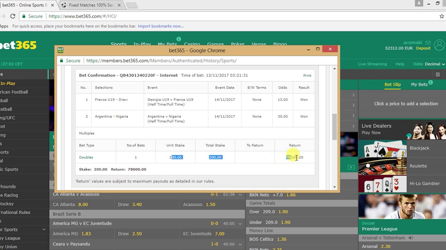Click the second right chevron in the middle column
Viewport: 446px width, 250px height.
(353, 105)
